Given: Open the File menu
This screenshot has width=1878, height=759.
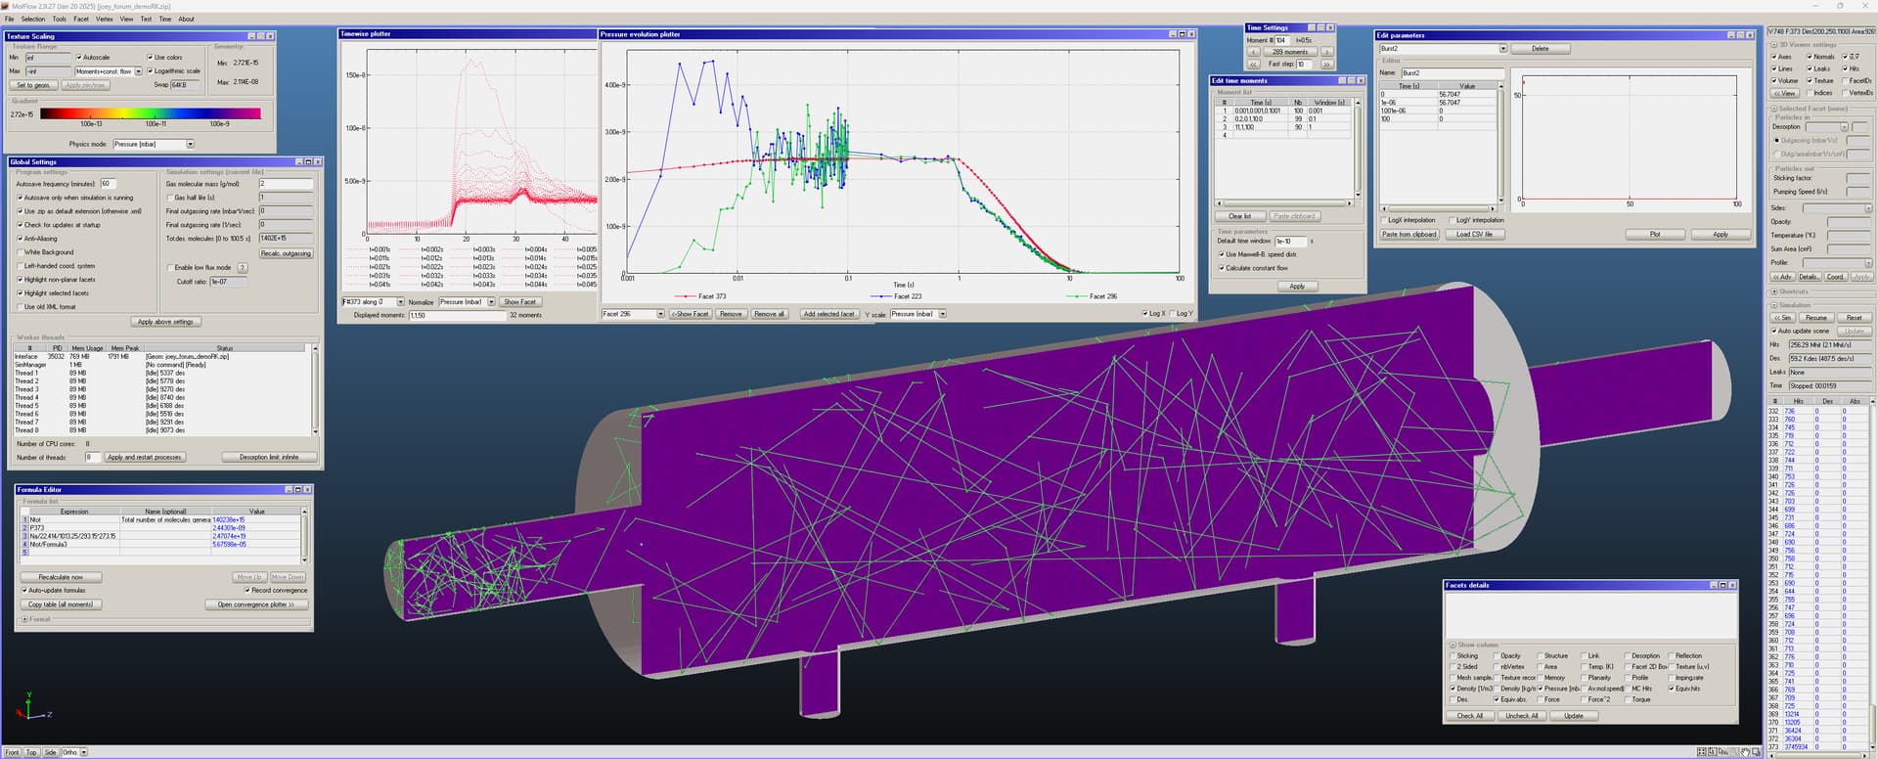Looking at the screenshot, I should coord(10,19).
